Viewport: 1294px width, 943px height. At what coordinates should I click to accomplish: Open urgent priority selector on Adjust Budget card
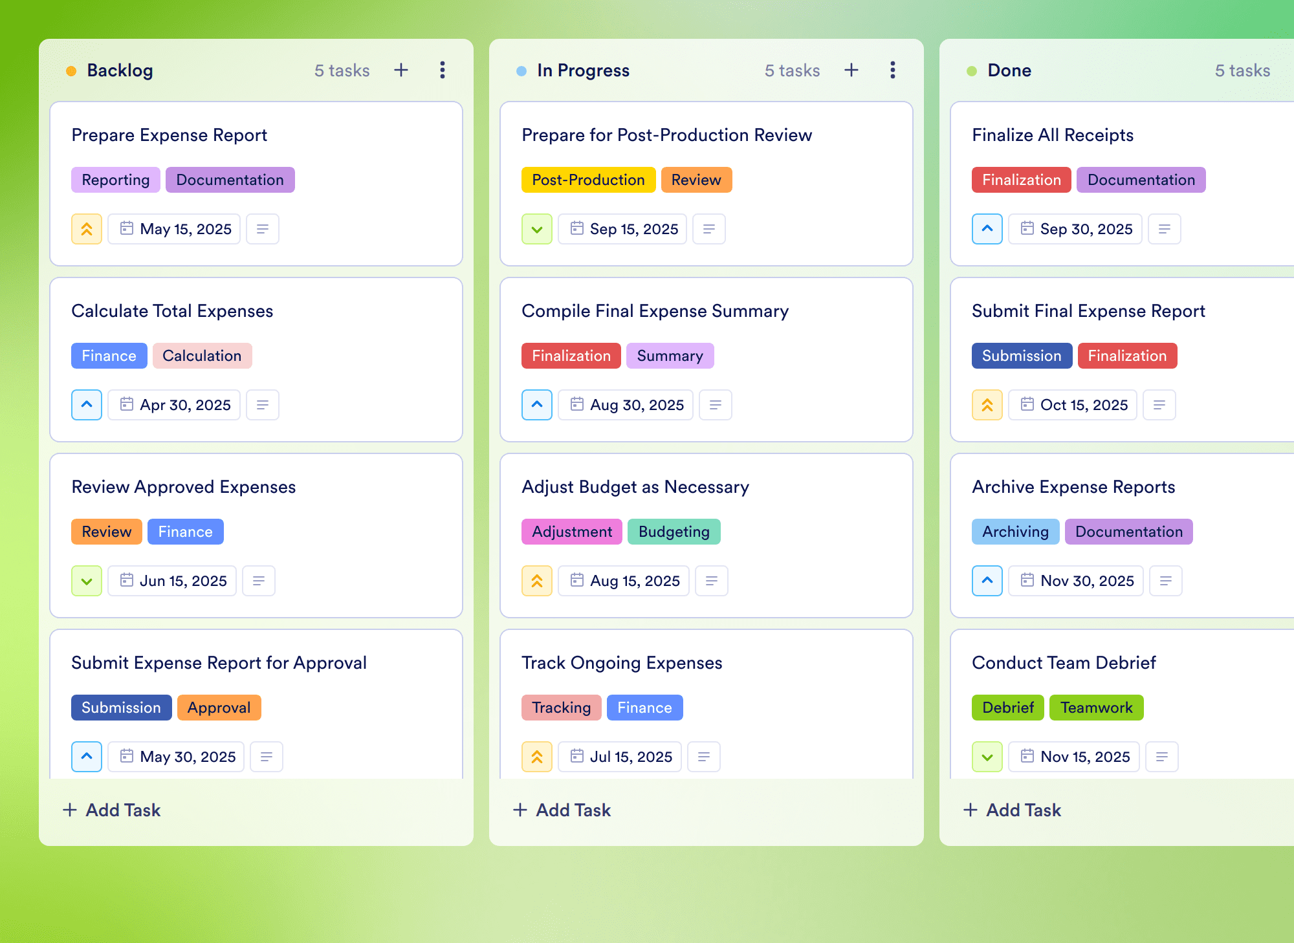tap(537, 581)
